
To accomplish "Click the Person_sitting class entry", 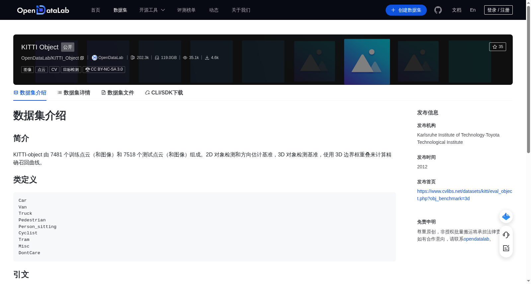I will 38,227.
